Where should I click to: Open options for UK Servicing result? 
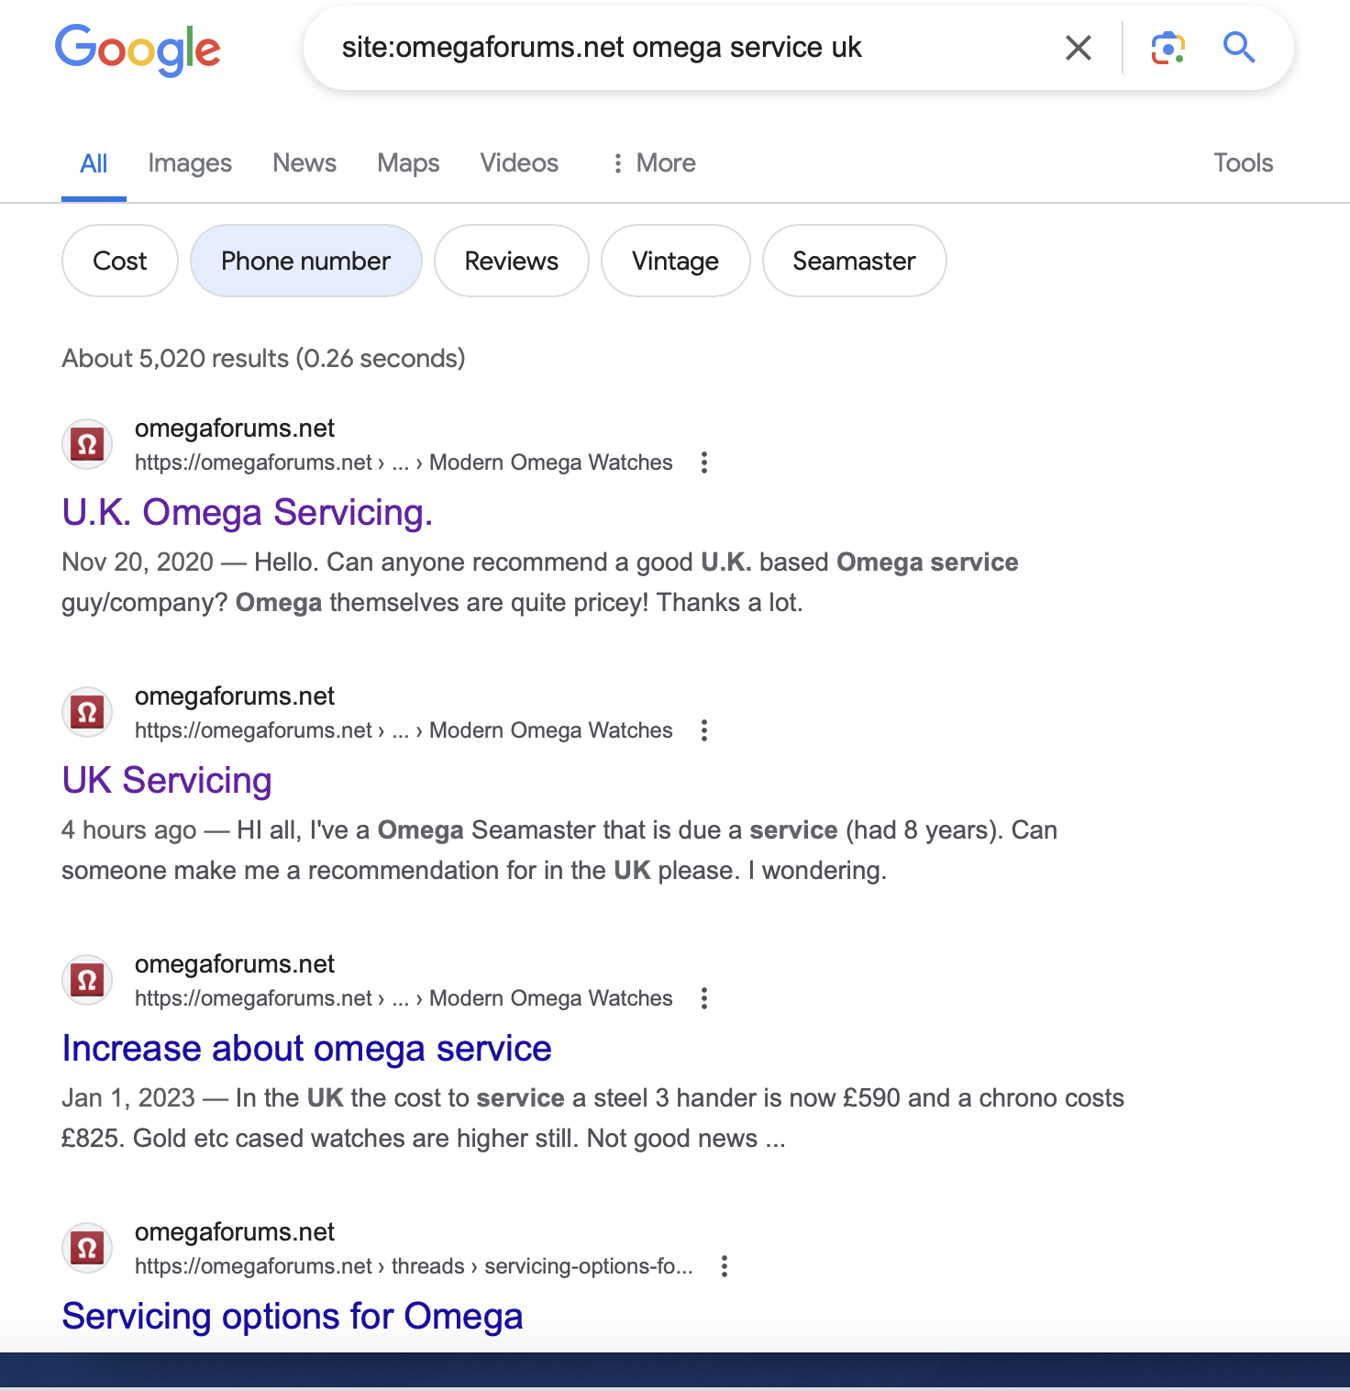coord(704,730)
